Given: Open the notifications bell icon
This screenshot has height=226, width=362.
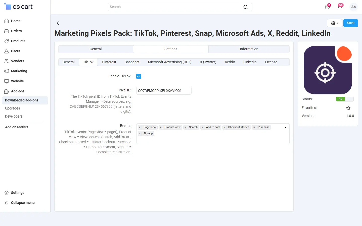Looking at the screenshot, I should 340,7.
